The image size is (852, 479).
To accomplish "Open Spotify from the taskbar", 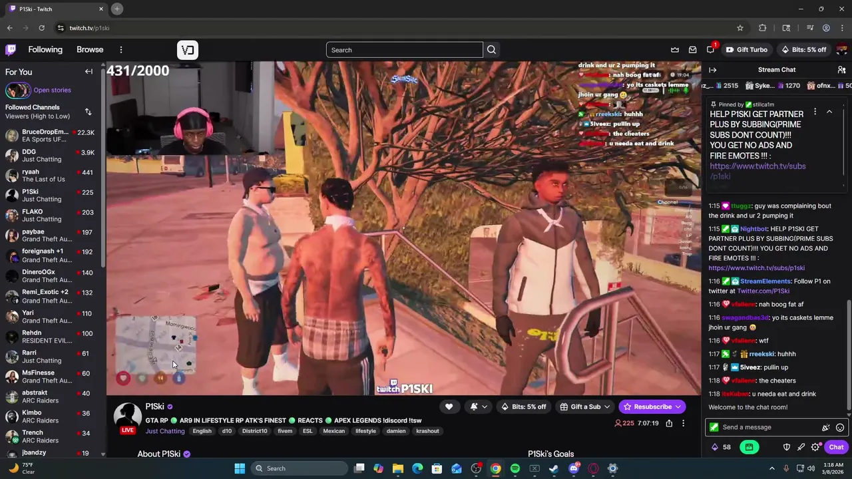I will pos(515,468).
